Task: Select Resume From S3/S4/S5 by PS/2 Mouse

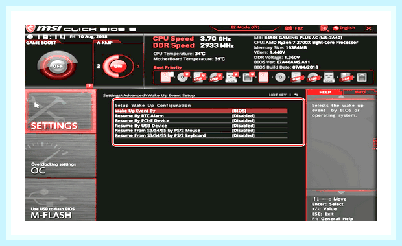Action: coord(157,131)
